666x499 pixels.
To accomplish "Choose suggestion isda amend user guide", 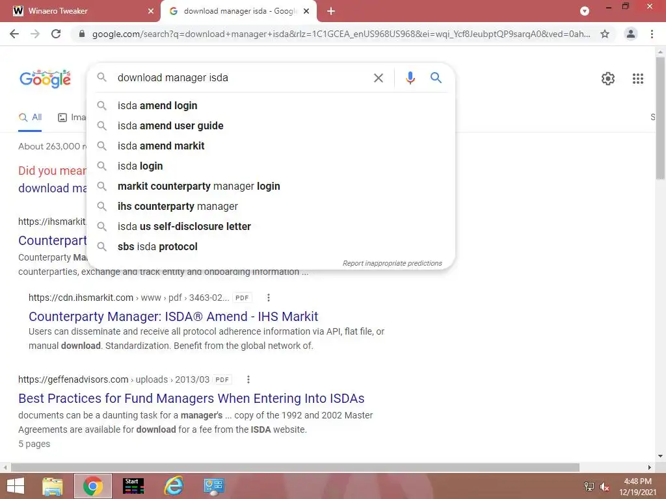I will (271, 125).
